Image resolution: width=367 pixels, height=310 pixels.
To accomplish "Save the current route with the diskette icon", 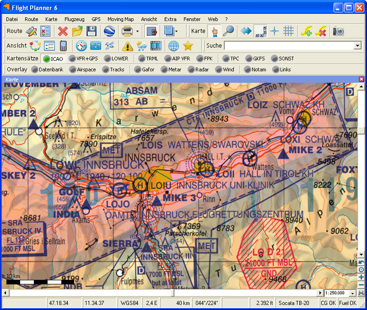I will pyautogui.click(x=92, y=31).
